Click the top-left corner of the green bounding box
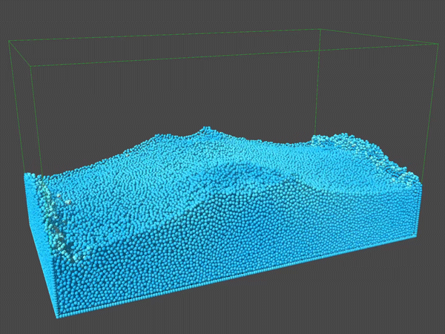 [x=9, y=42]
